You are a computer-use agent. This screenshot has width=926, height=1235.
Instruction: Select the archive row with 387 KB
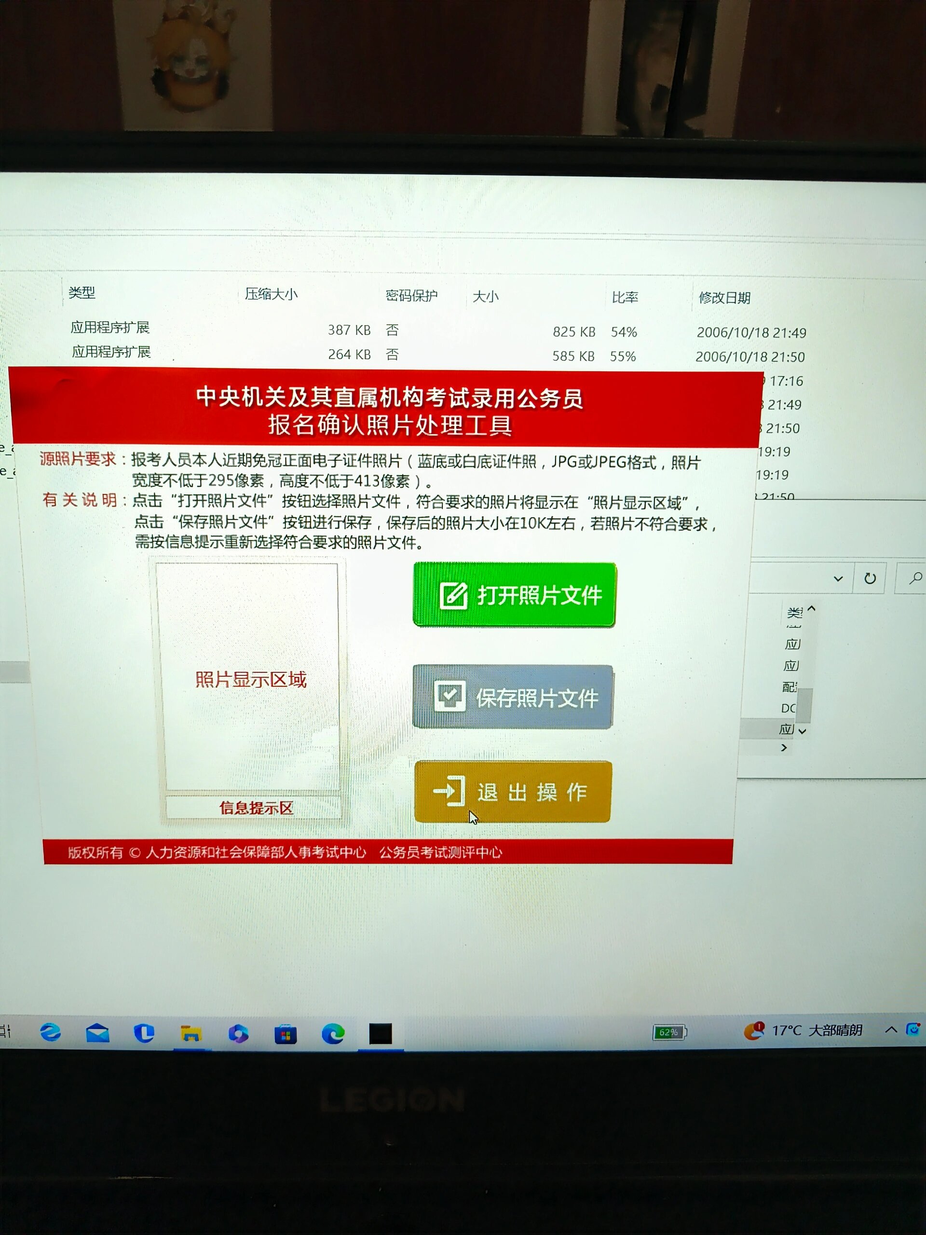pyautogui.click(x=438, y=330)
